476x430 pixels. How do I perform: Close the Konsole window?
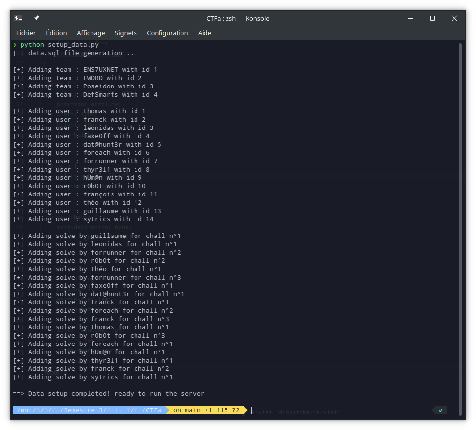click(x=454, y=18)
